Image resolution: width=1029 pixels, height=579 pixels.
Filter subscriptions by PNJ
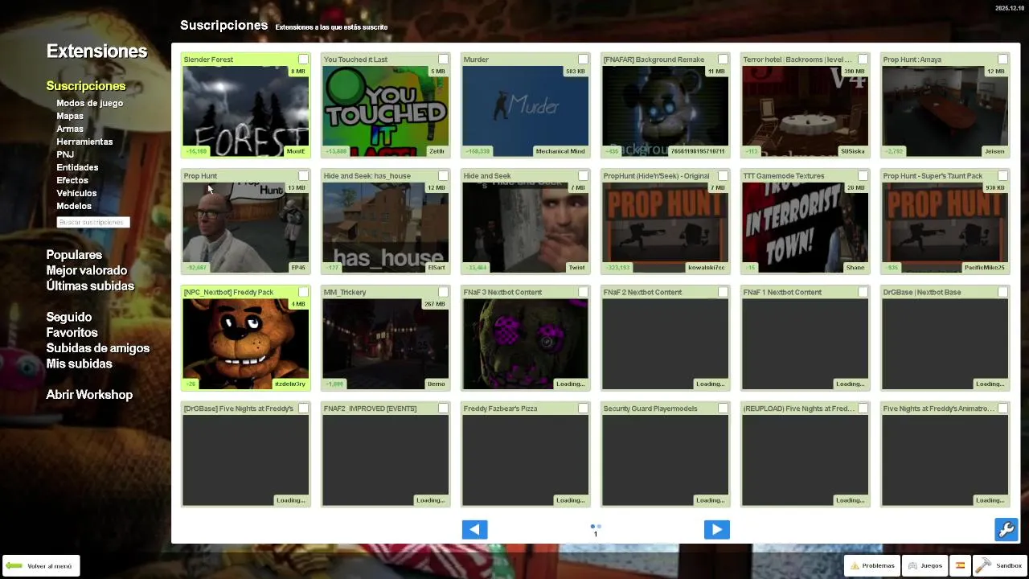click(65, 154)
